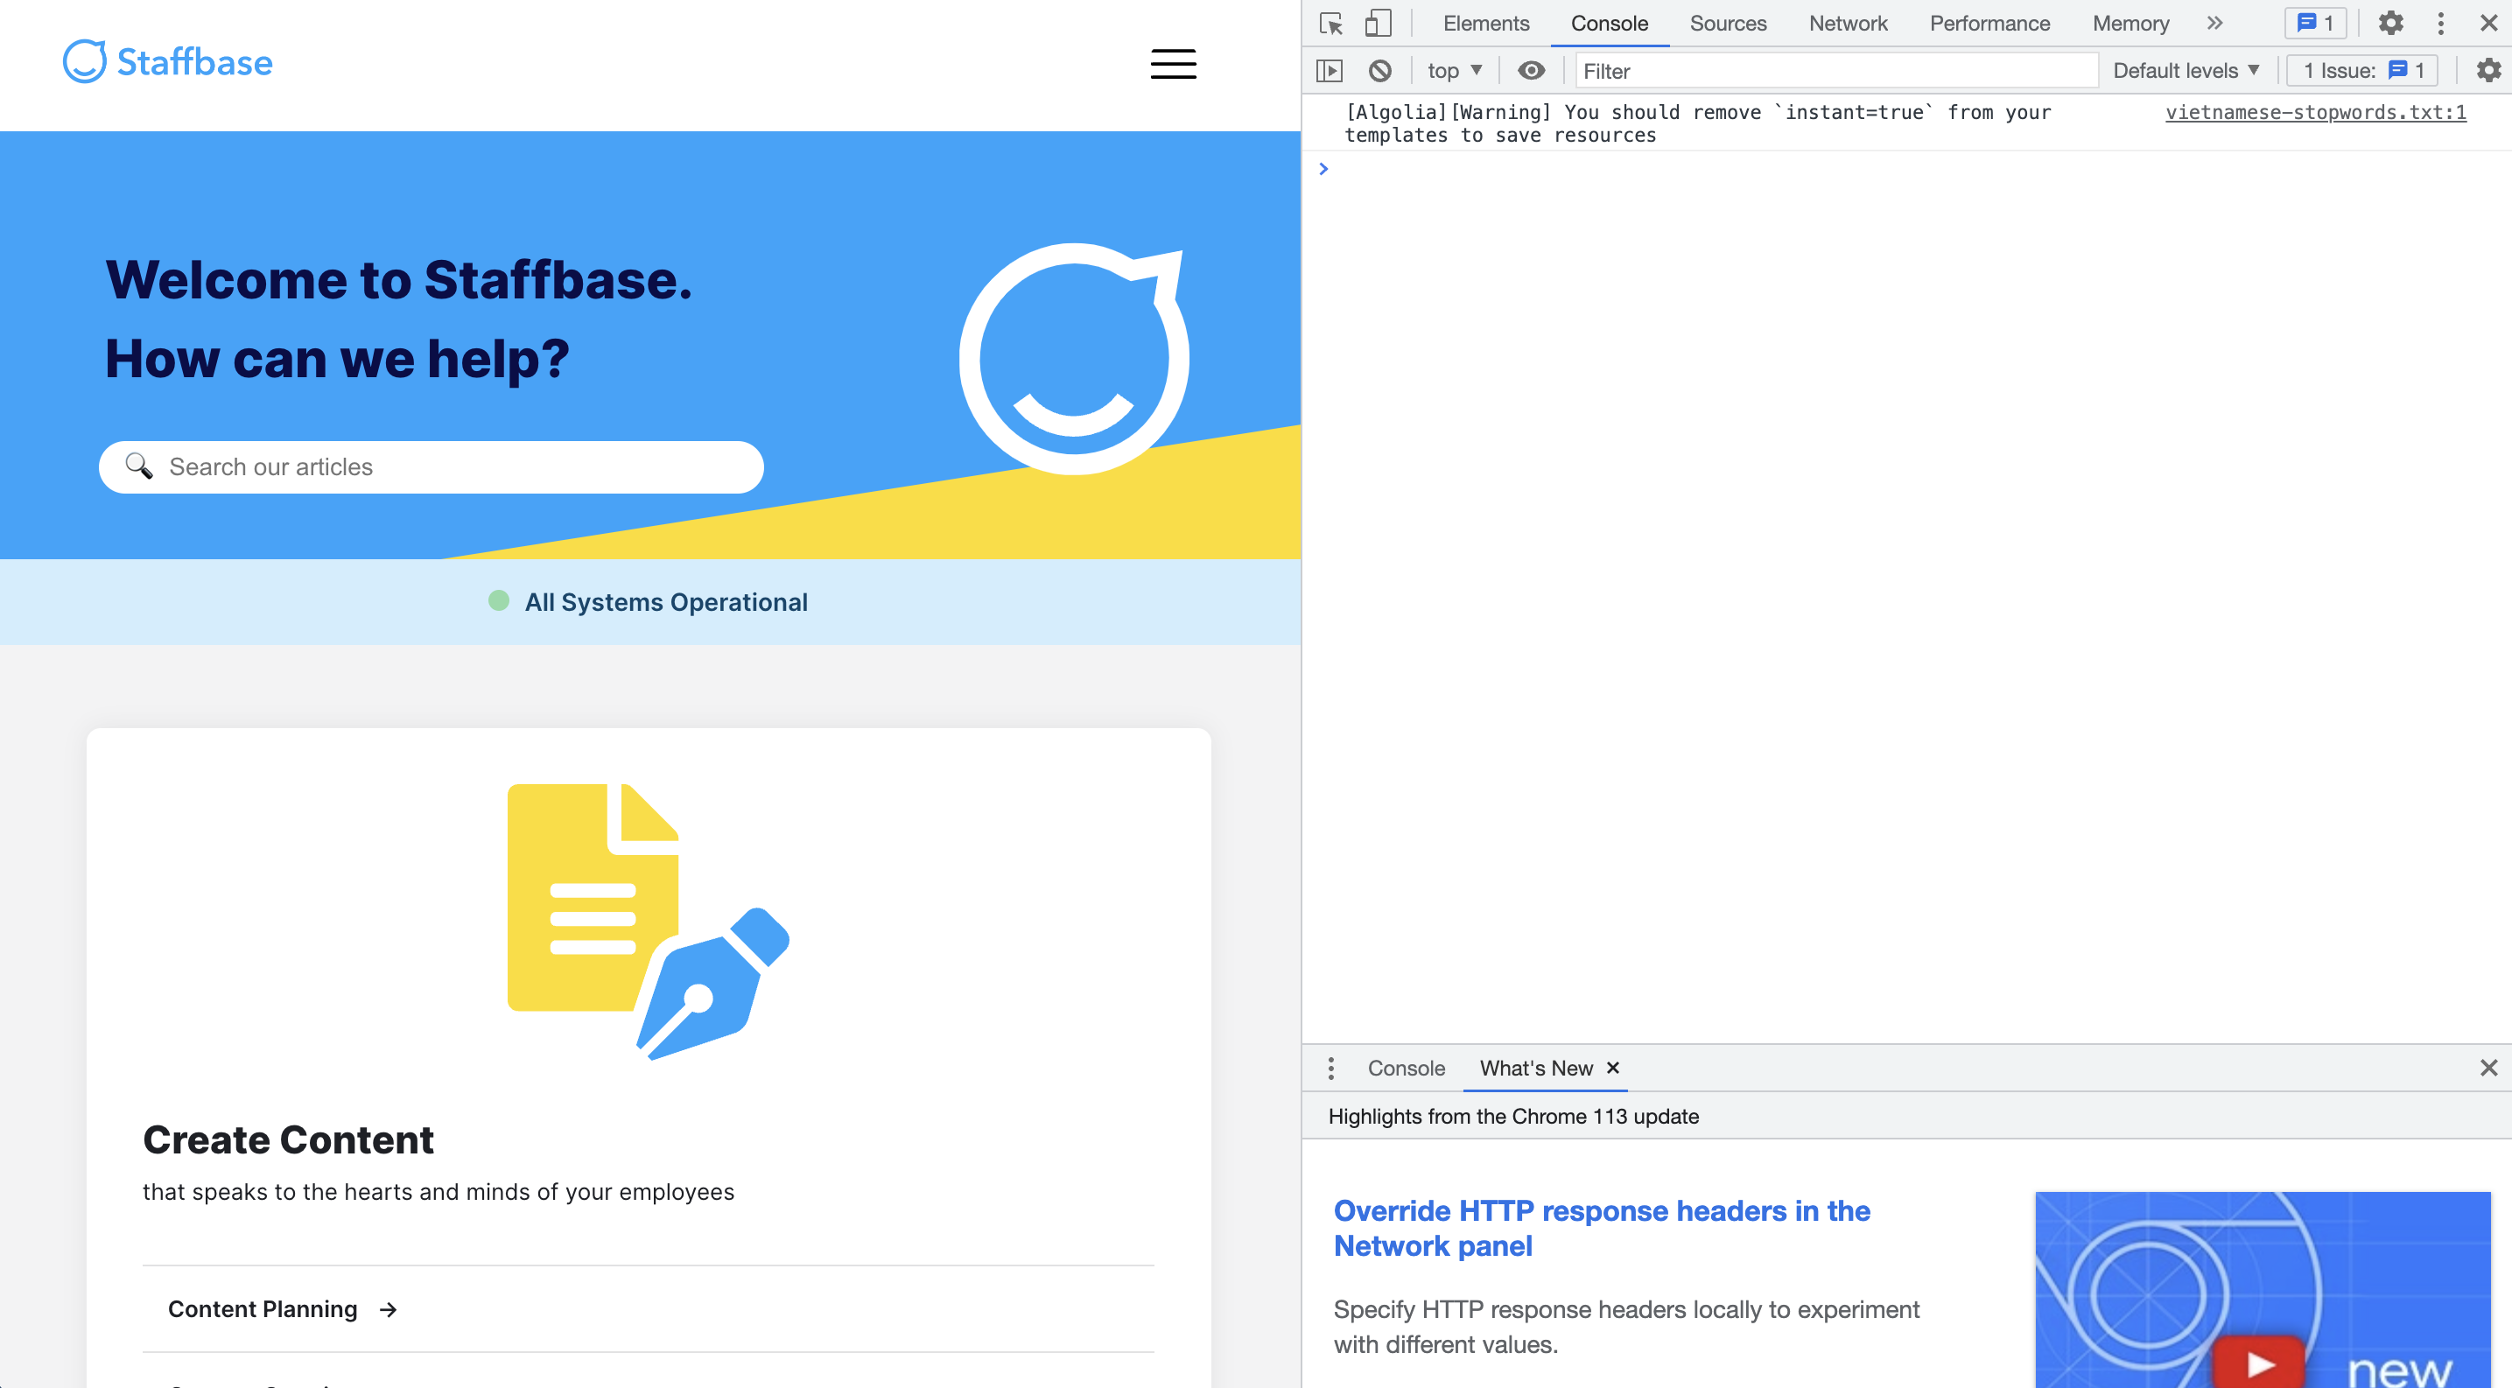This screenshot has height=1388, width=2512.
Task: Click the console Filter input field
Action: 1836,71
